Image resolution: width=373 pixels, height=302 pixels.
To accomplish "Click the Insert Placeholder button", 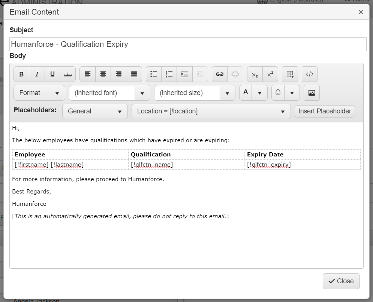I will click(325, 112).
